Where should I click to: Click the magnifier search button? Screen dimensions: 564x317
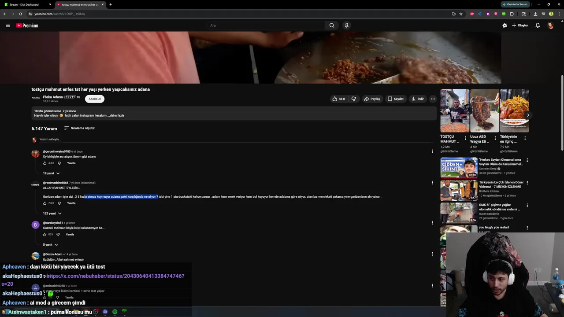point(332,26)
